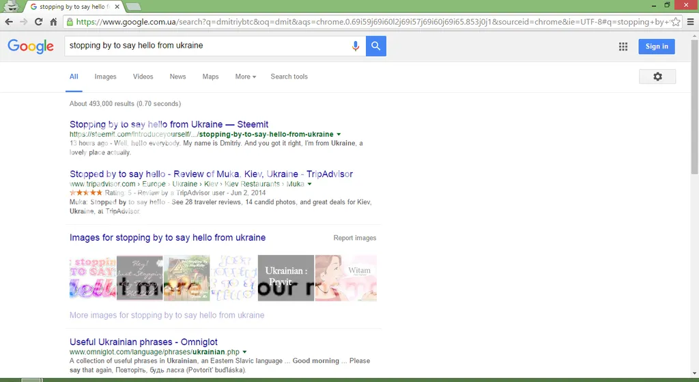Viewport: 699px width, 382px height.
Task: Open 'Images for stopping by to say hello' link
Action: (x=168, y=238)
